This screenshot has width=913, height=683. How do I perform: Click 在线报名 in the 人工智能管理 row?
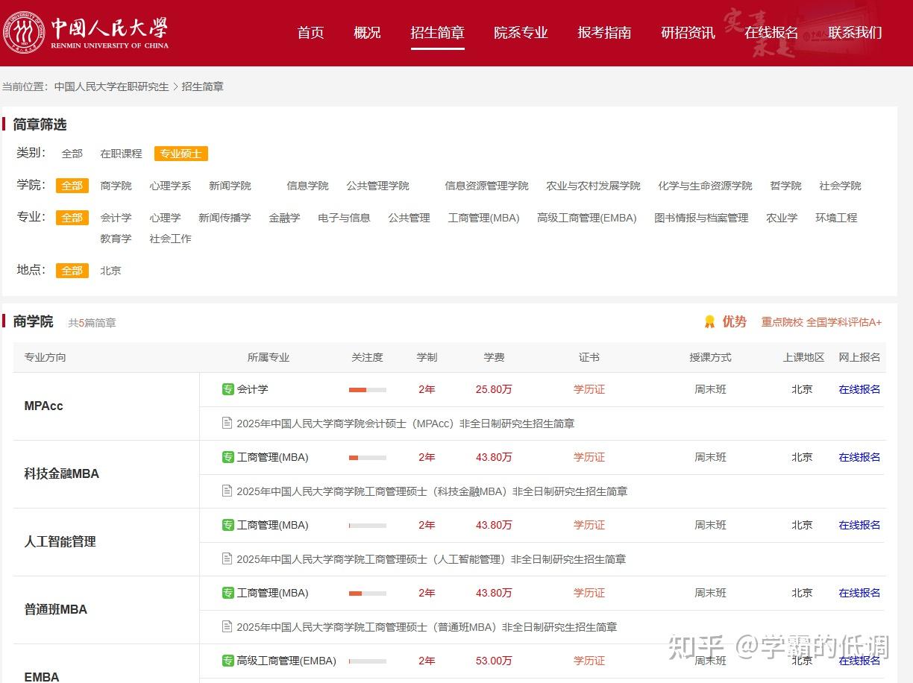[x=859, y=525]
